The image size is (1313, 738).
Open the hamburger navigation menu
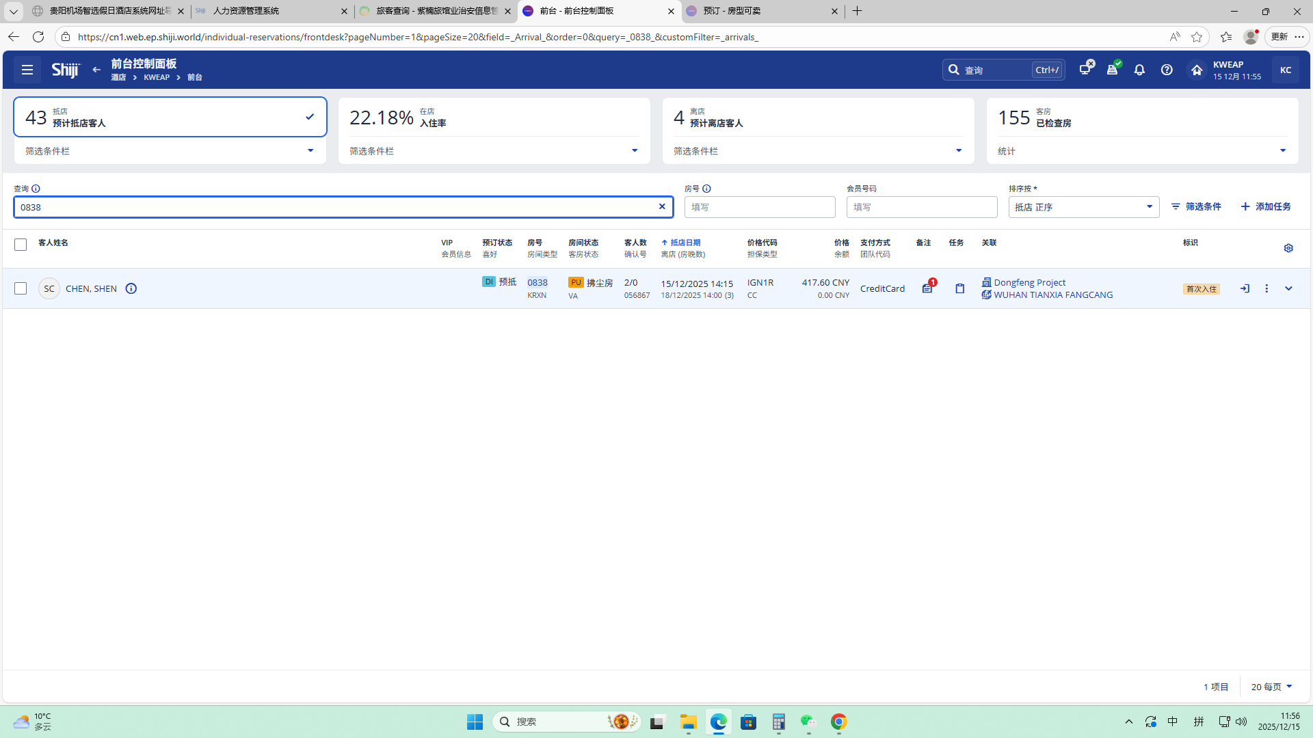tap(27, 70)
